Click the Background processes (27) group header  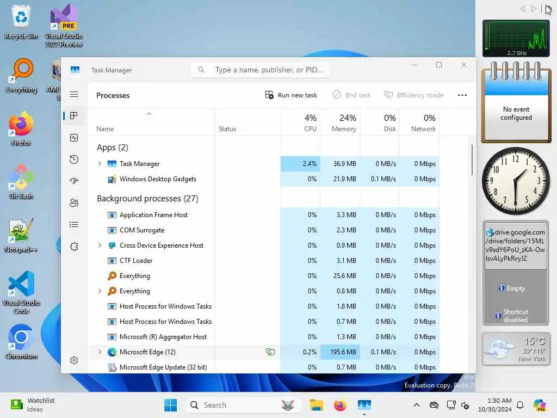coord(147,198)
